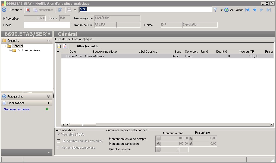Select the Ecriture générale tree item

29,50
